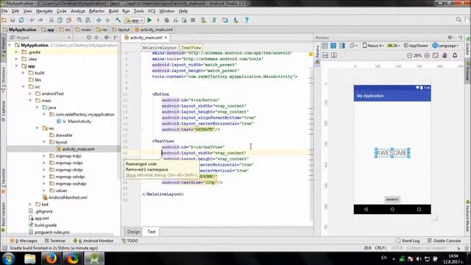Navigate forward with the right arrow icon
471x265 pixels.
(107, 20)
